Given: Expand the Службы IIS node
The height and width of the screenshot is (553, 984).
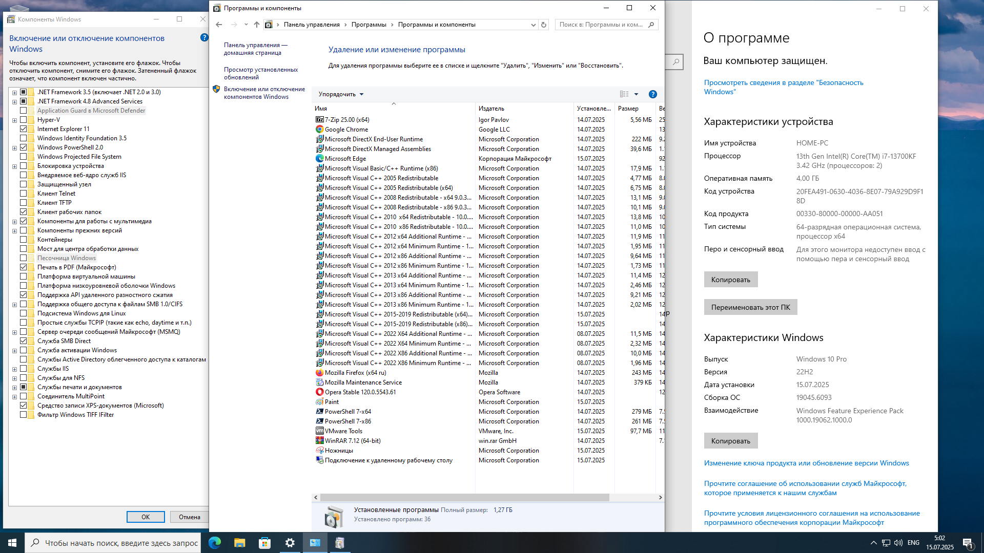Looking at the screenshot, I should [x=14, y=369].
